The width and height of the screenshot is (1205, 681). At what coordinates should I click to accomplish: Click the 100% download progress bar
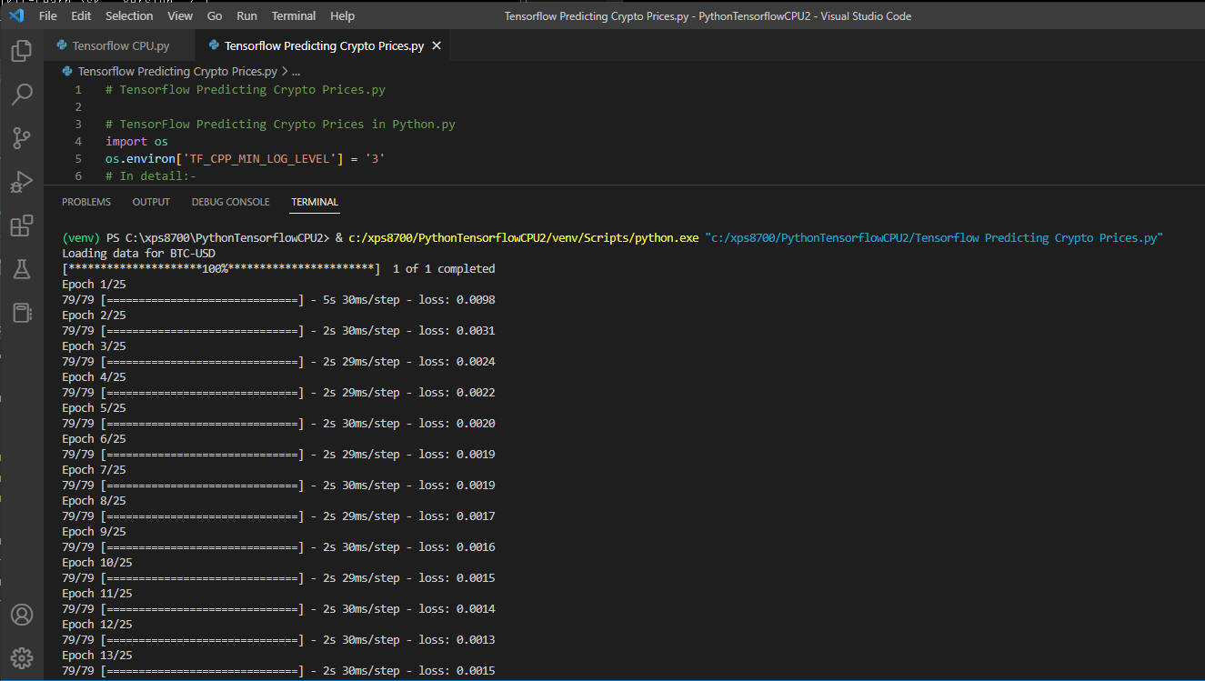pyautogui.click(x=221, y=268)
